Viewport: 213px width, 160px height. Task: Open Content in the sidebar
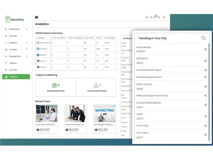13,49
